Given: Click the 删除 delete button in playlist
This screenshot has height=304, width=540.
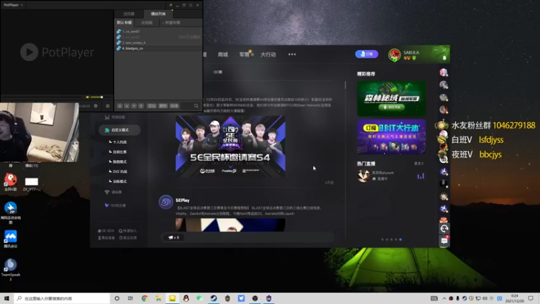Looking at the screenshot, I should point(163,106).
